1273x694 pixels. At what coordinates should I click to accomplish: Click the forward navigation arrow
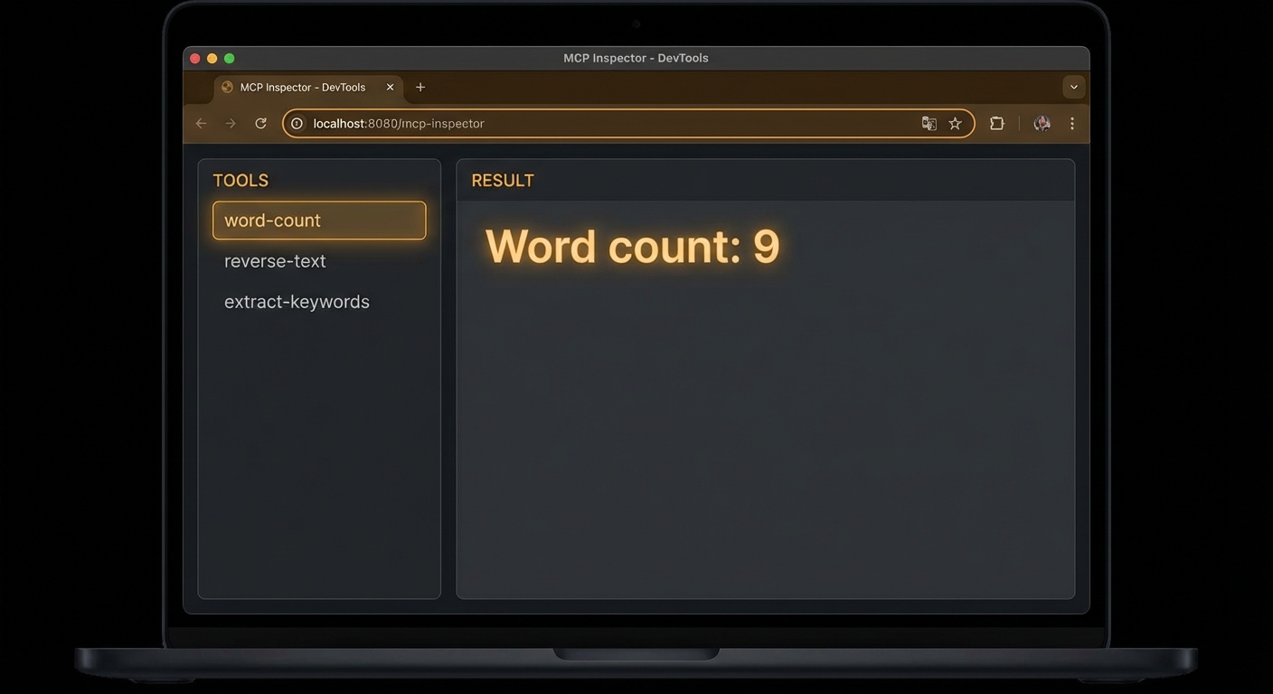pos(230,123)
